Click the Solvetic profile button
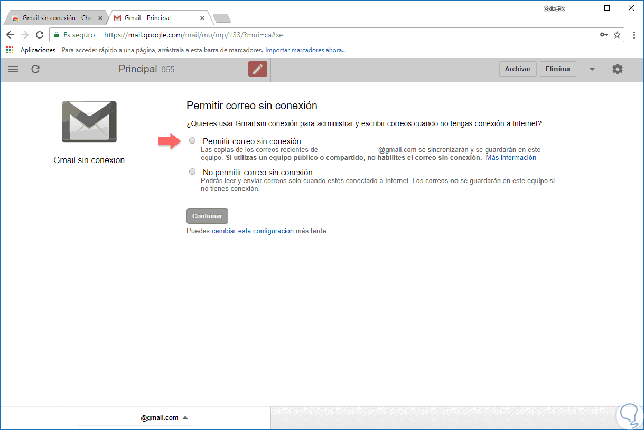The width and height of the screenshot is (644, 430). tap(555, 8)
